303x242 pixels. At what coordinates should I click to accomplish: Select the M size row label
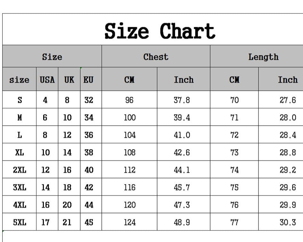[19, 117]
